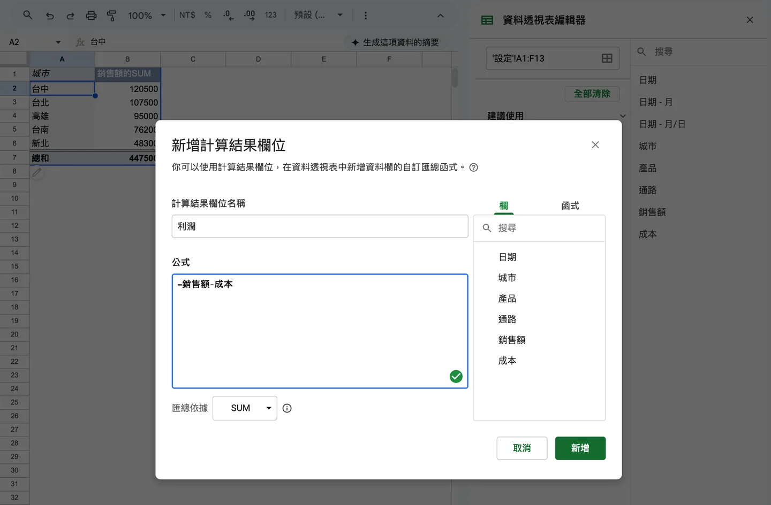The image size is (771, 505).
Task: Select 日期 - 月/日 in editor panel
Action: point(662,124)
